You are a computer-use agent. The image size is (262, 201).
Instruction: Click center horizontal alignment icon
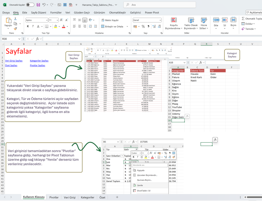pos(80,26)
